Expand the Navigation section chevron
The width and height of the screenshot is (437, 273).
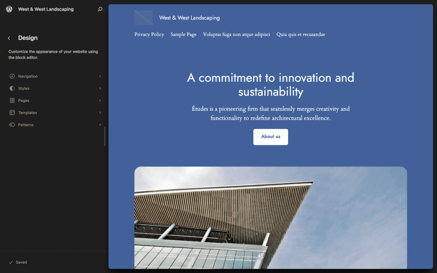pos(100,76)
